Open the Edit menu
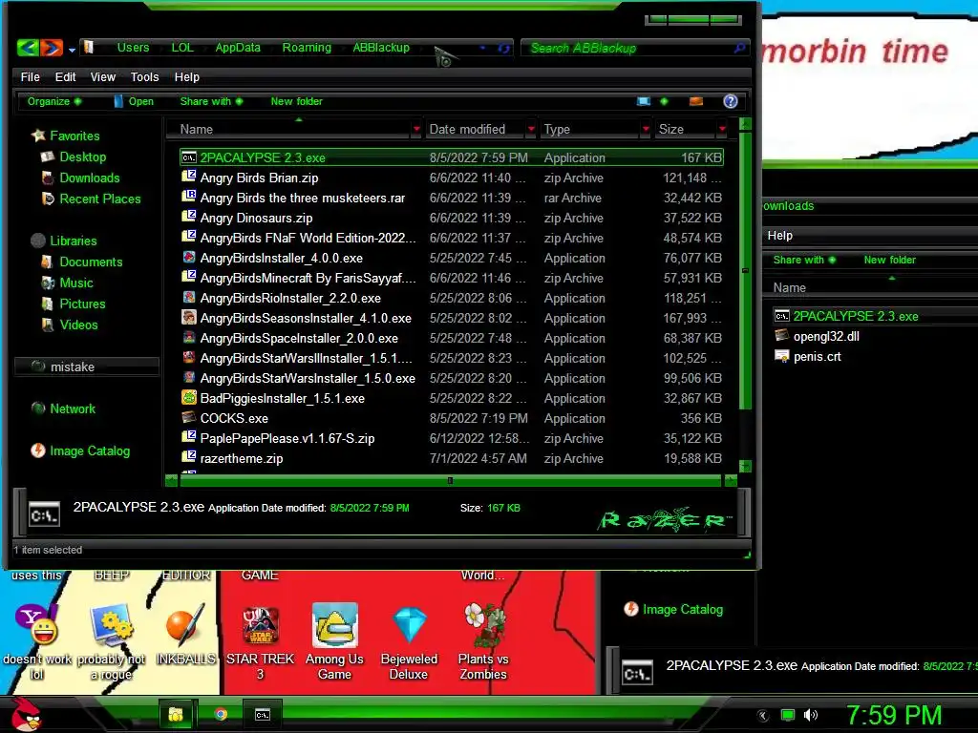 pyautogui.click(x=65, y=76)
